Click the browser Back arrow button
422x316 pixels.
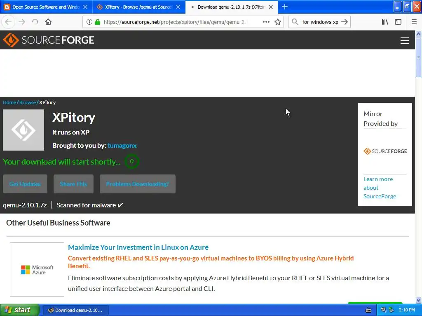pyautogui.click(x=8, y=22)
